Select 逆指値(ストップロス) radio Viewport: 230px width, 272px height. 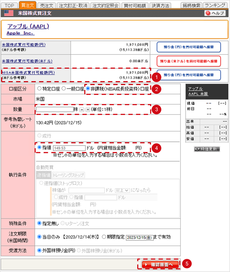coord(41,183)
